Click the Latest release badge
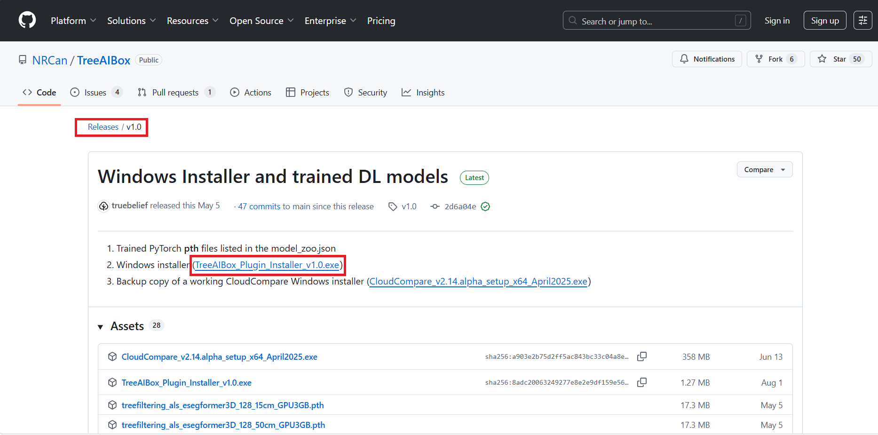The image size is (878, 435). [x=475, y=177]
